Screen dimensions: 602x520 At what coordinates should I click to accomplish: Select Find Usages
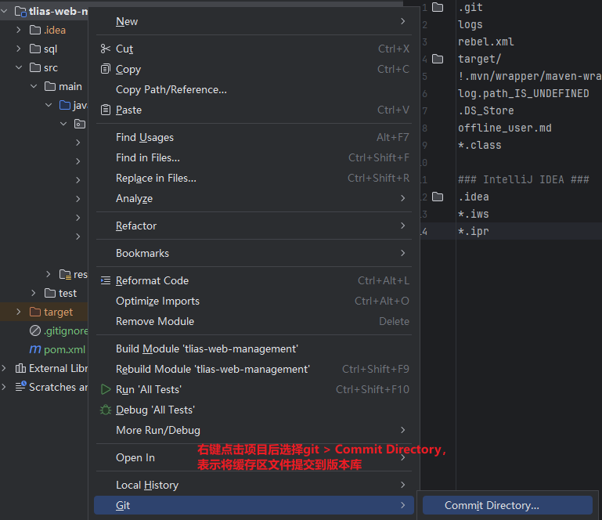point(254,138)
